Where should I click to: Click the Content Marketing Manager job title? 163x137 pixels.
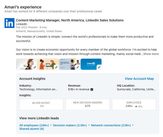(70, 20)
